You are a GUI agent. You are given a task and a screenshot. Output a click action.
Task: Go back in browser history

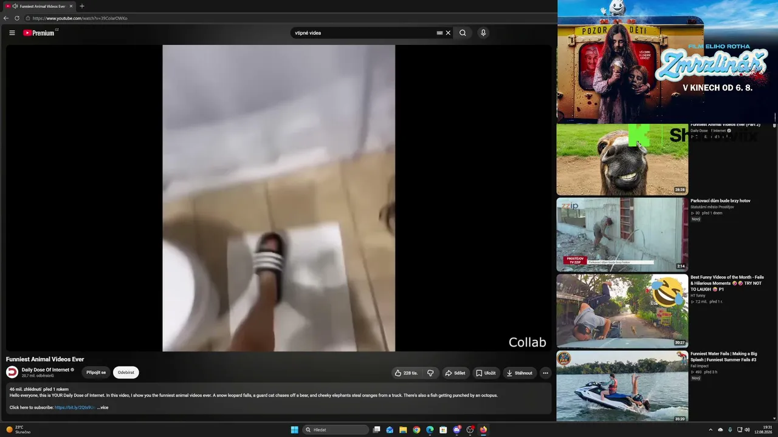click(x=6, y=18)
